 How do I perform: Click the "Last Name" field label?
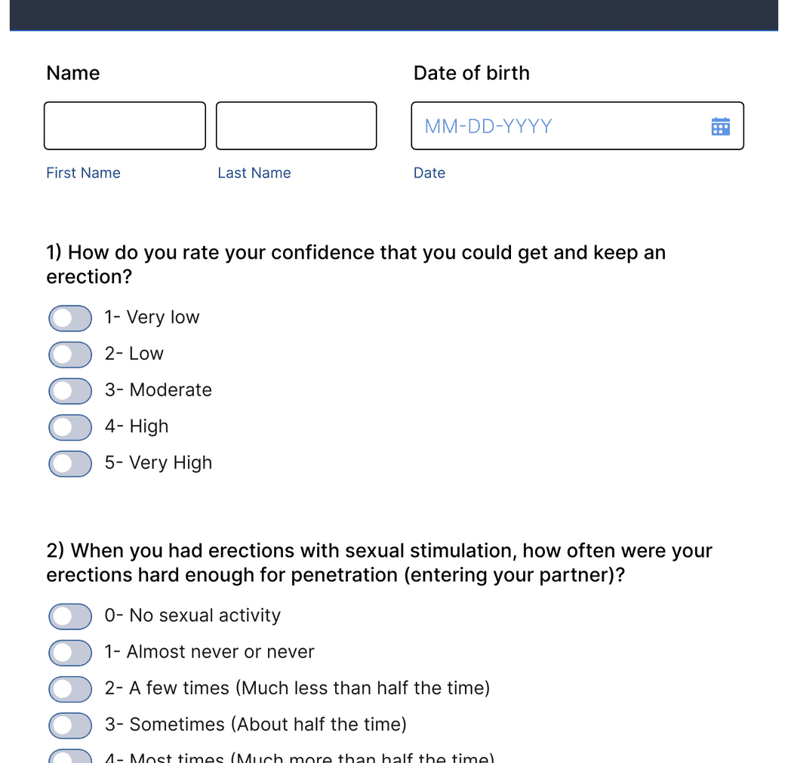click(254, 173)
